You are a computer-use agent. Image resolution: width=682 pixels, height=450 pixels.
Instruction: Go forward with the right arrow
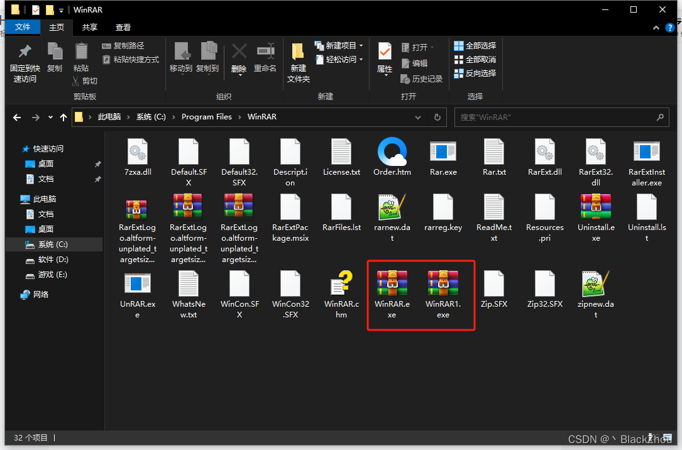pyautogui.click(x=36, y=118)
